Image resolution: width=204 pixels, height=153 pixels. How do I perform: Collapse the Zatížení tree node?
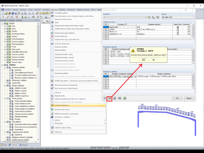point(2,65)
